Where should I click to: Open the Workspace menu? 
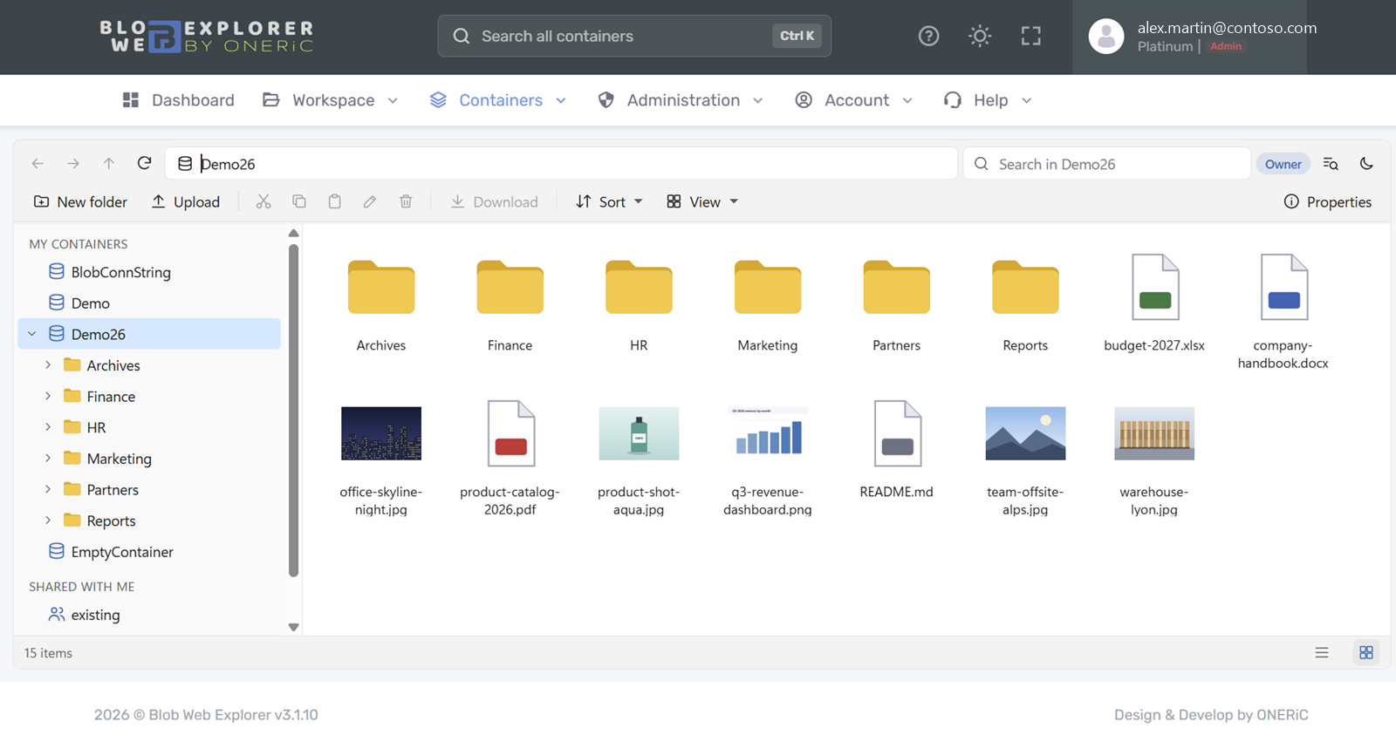tap(331, 100)
